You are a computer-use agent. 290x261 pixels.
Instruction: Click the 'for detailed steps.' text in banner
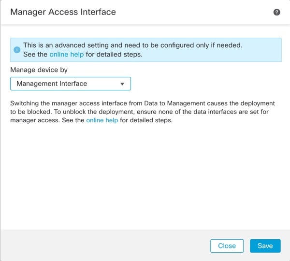pos(114,55)
